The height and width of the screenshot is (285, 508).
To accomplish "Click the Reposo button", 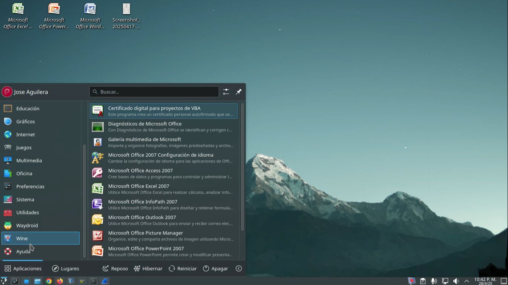I will (x=115, y=268).
